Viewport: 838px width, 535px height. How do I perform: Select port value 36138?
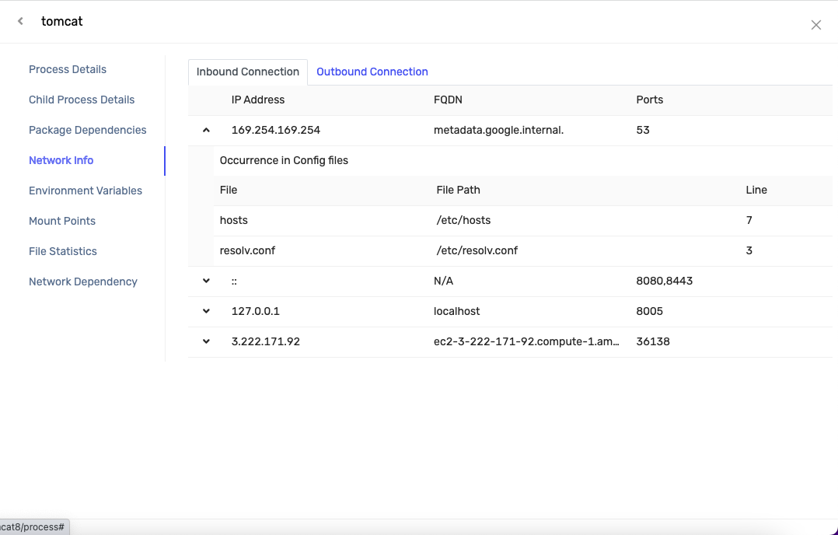click(x=652, y=341)
